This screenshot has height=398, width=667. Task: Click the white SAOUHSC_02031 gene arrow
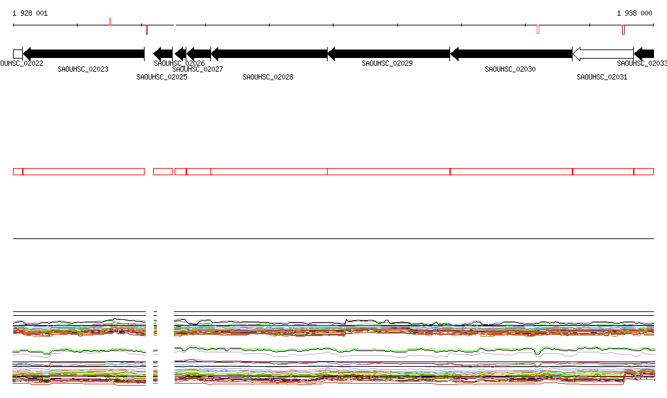pyautogui.click(x=603, y=54)
